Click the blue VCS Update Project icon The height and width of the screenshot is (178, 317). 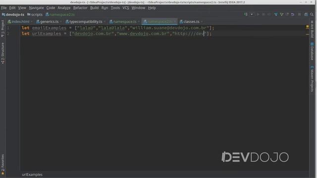coord(276,14)
